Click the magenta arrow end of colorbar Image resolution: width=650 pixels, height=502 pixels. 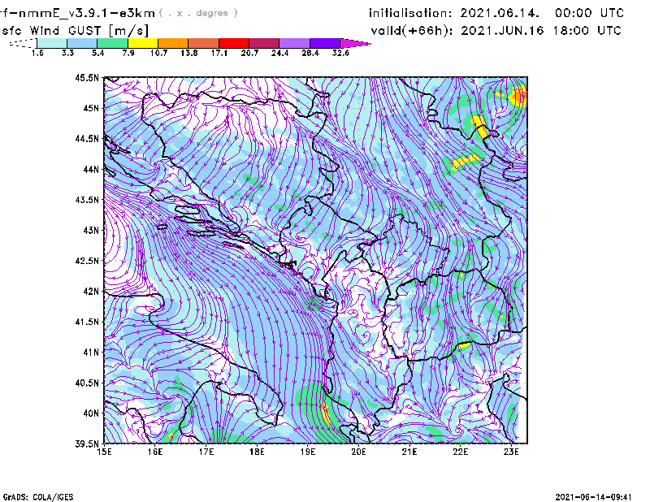[355, 43]
